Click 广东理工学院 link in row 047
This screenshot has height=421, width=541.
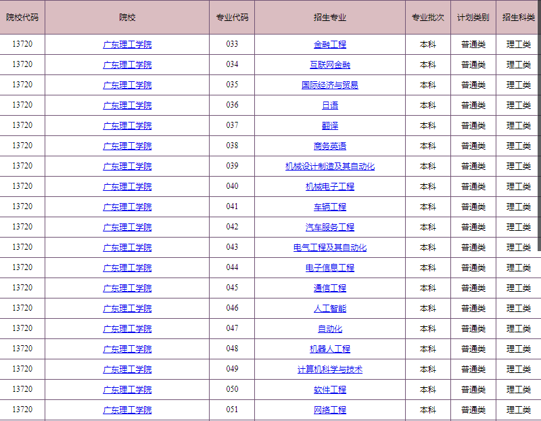pyautogui.click(x=127, y=329)
